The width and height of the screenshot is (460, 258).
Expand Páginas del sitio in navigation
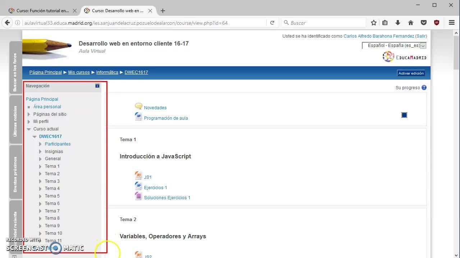29,114
